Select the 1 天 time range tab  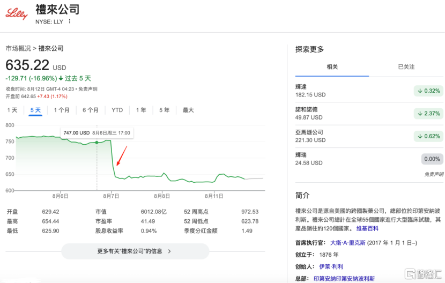pos(12,110)
